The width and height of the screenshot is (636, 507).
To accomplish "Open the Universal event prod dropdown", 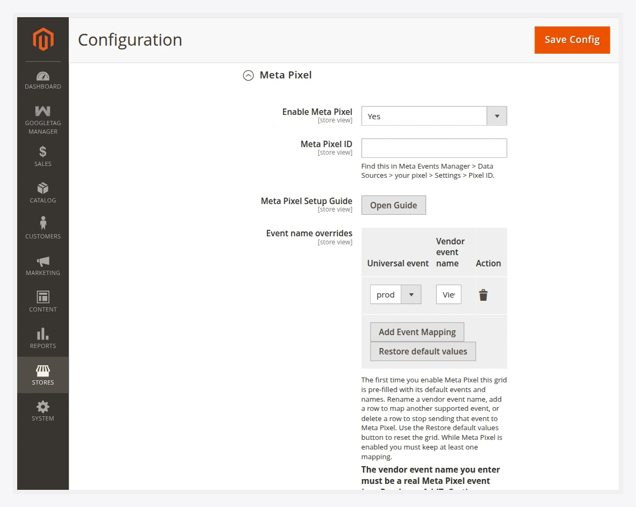I will [395, 294].
